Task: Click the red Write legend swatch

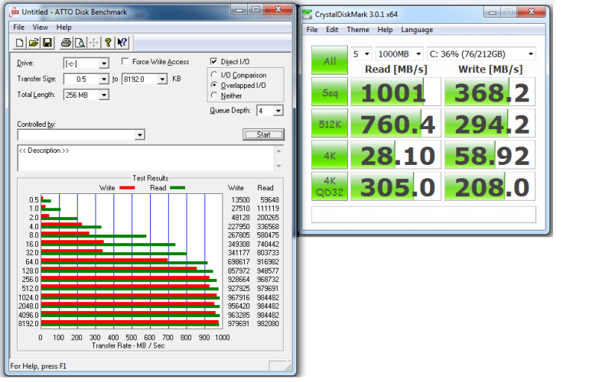Action: click(127, 188)
